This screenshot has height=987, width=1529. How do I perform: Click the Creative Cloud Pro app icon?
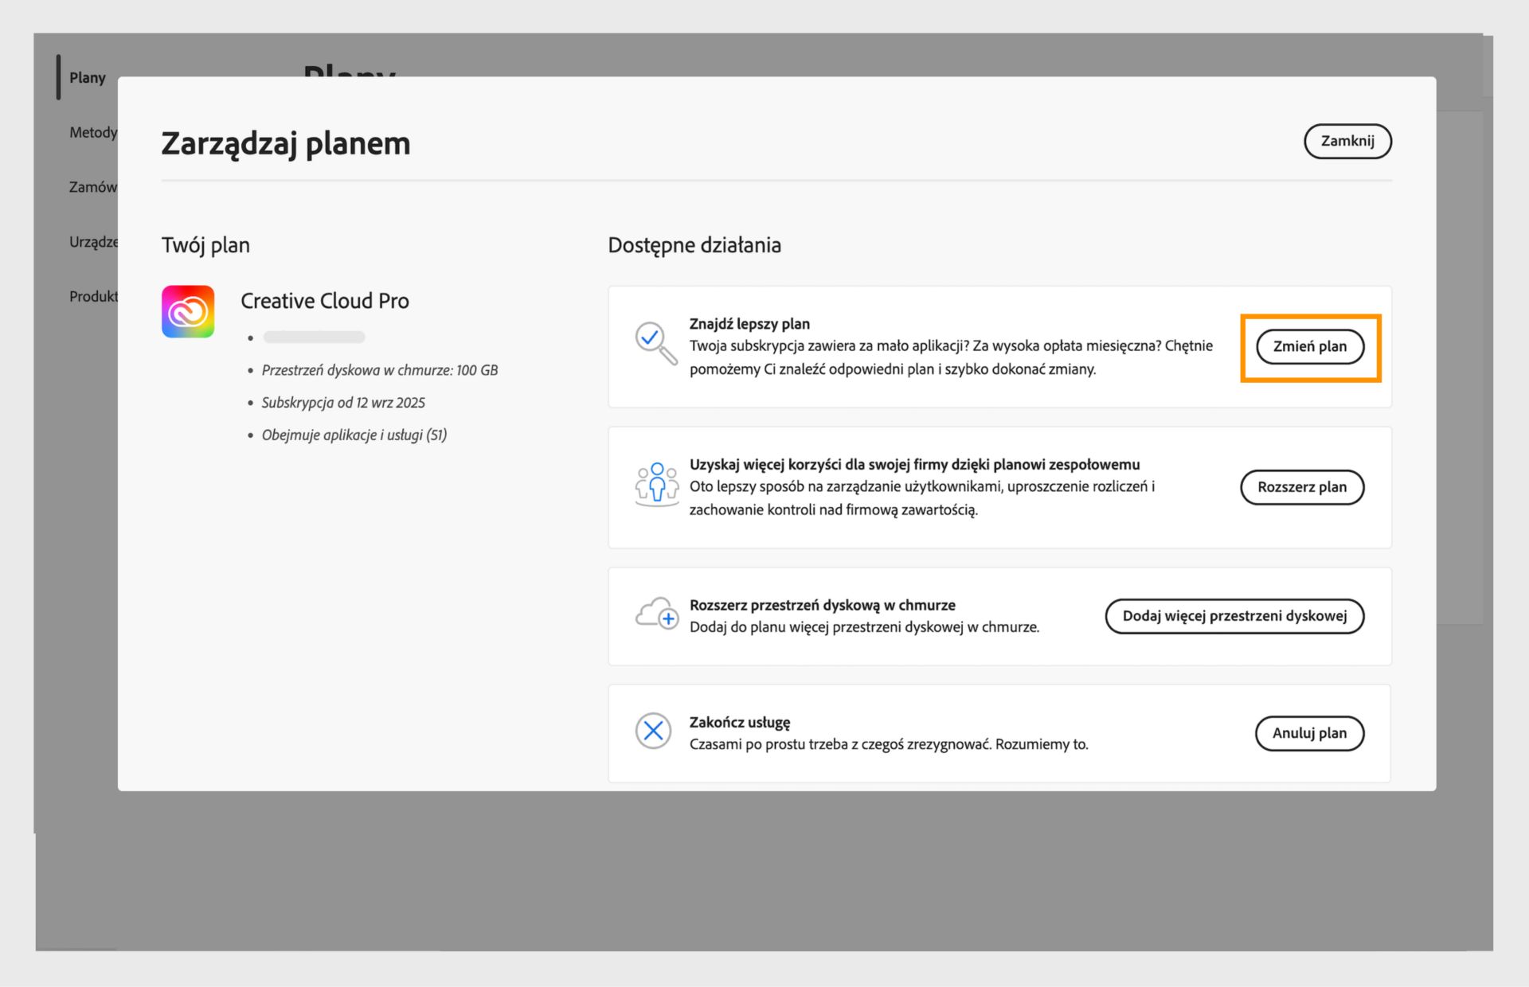[x=188, y=311]
